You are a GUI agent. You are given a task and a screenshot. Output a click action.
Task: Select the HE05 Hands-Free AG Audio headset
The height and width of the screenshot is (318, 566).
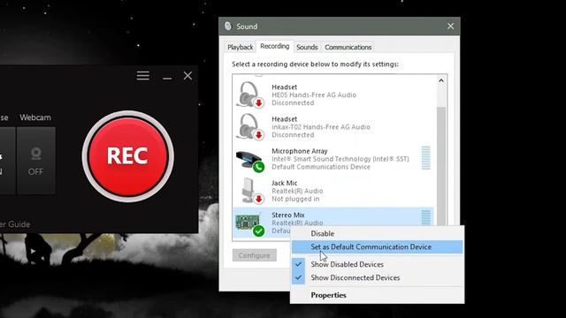pos(334,95)
